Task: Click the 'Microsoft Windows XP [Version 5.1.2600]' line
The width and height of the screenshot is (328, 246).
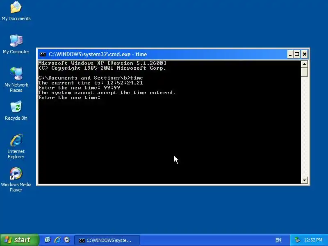Action: (102, 63)
